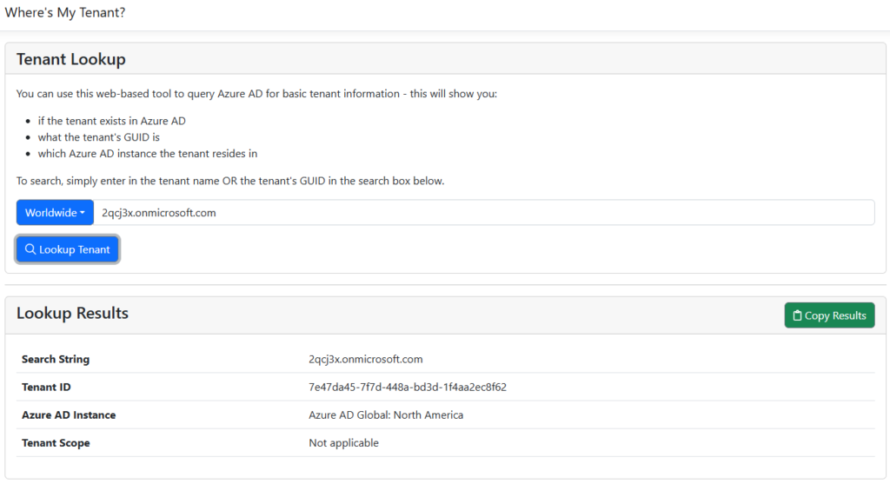Click the Azure AD Global: North America value
Viewport: 890px width, 484px height.
pyautogui.click(x=386, y=414)
